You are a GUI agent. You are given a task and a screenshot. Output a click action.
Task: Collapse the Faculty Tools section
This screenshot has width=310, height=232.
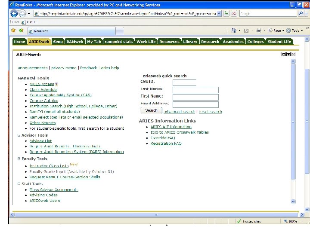click(x=19, y=159)
